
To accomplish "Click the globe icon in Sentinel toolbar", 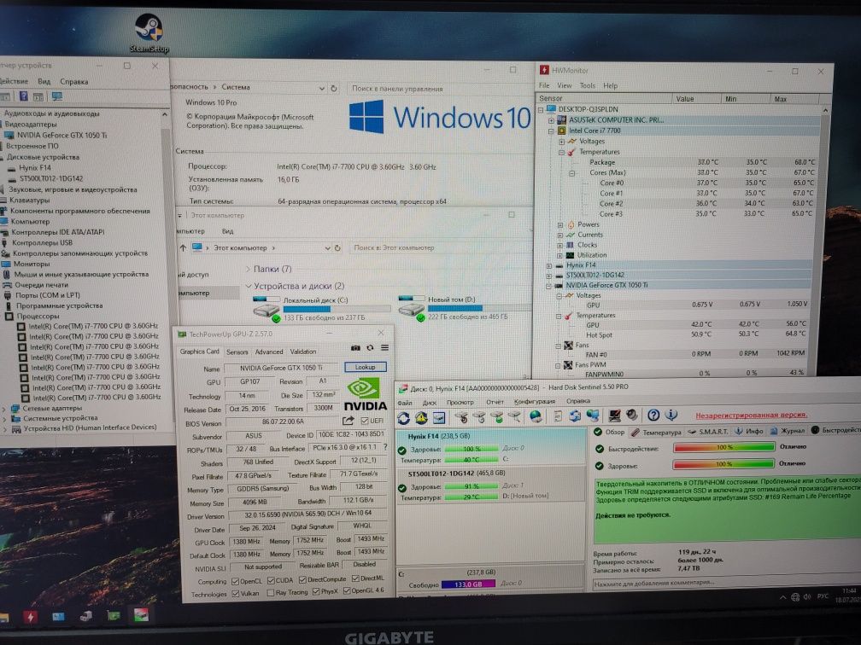I will point(536,417).
